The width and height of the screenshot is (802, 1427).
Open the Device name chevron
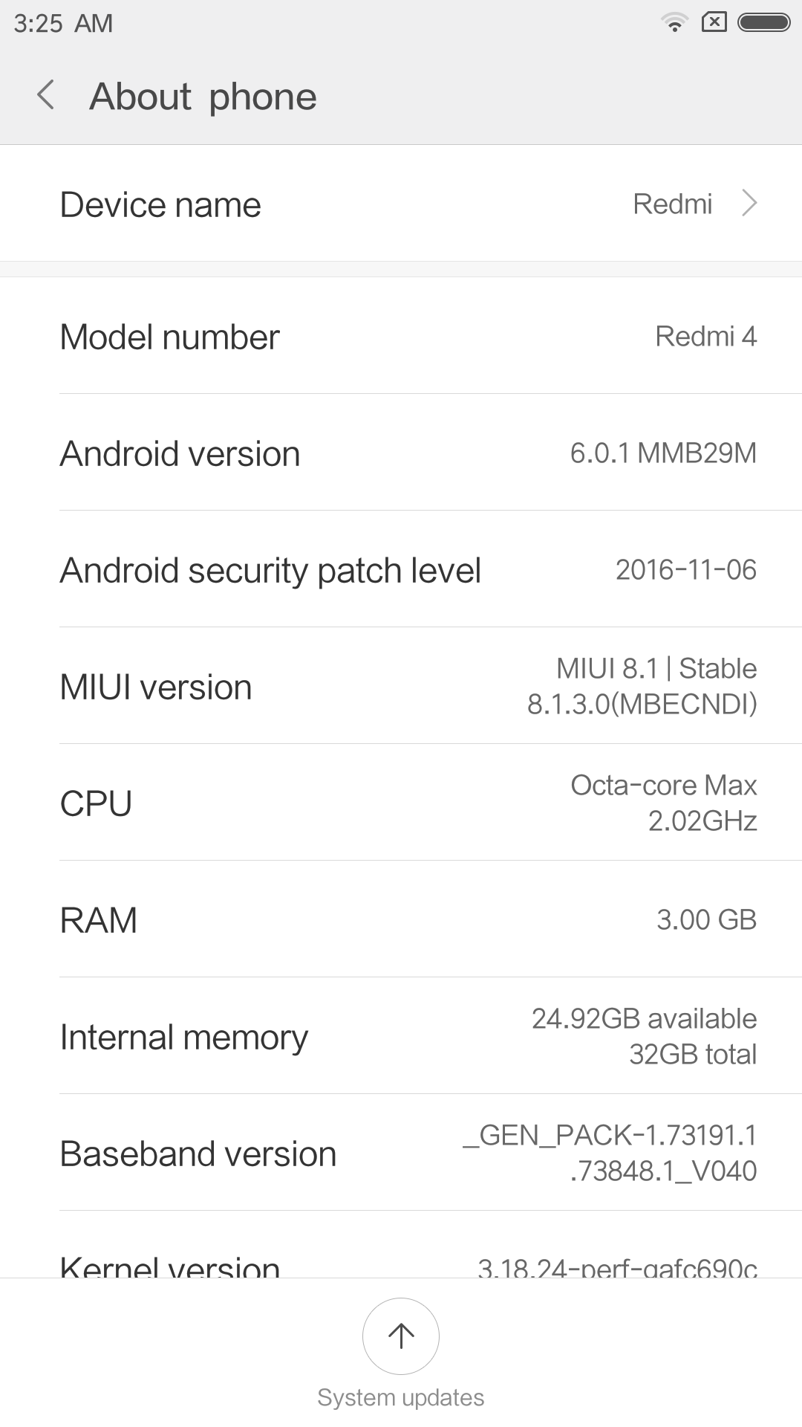click(x=750, y=203)
